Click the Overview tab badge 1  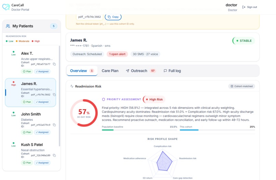(92, 71)
